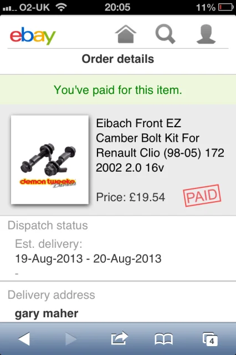The height and width of the screenshot is (355, 236).
Task: Open the Safari share button
Action: [x=120, y=338]
